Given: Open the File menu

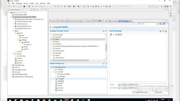Looking at the screenshot, I should (9, 3).
